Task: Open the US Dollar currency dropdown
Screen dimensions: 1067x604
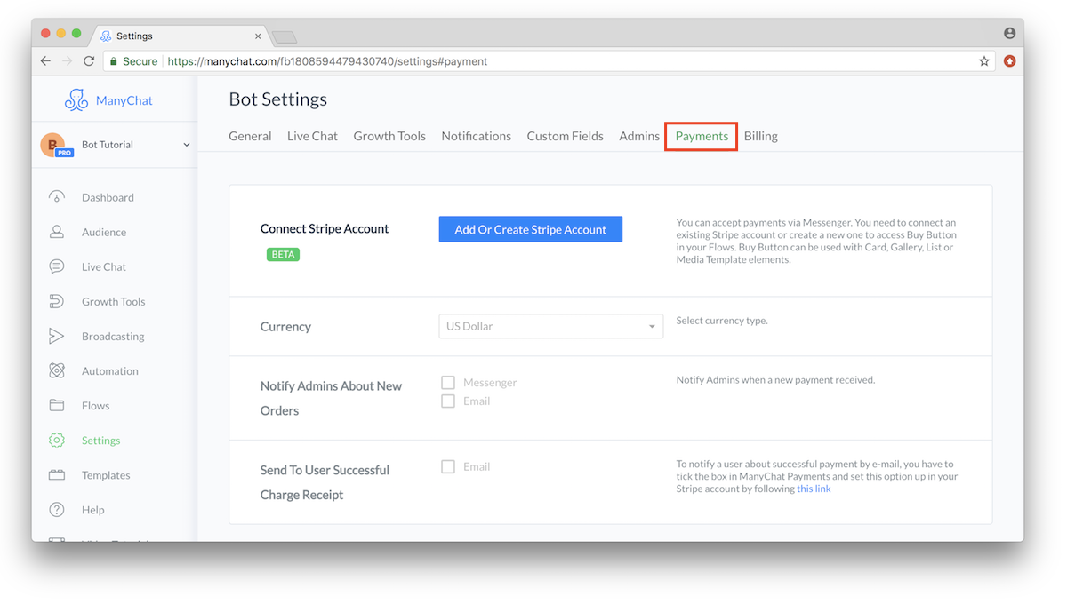Action: point(550,326)
